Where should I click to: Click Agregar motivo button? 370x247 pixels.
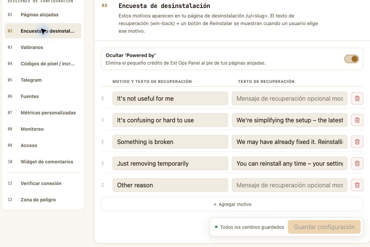232,204
